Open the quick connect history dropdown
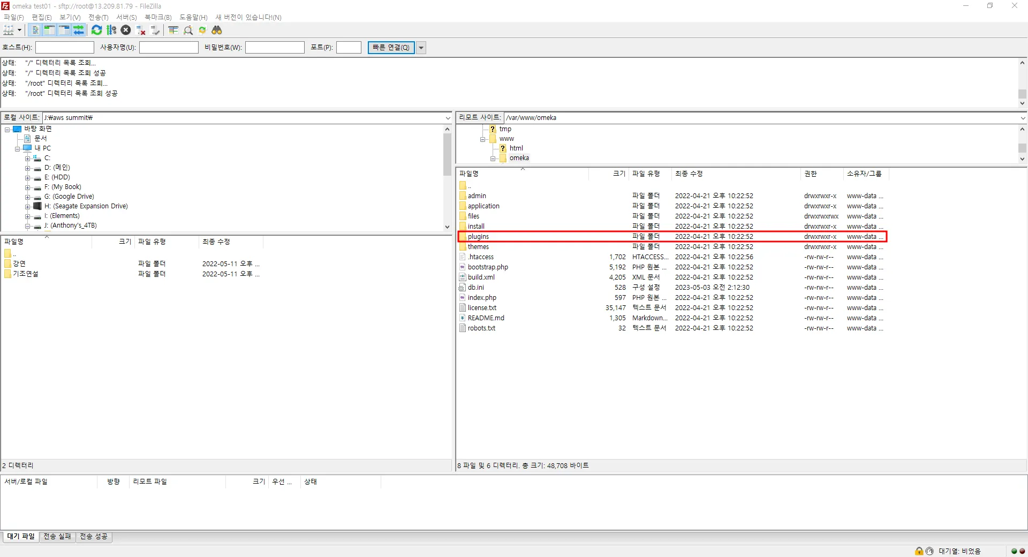 pyautogui.click(x=421, y=48)
